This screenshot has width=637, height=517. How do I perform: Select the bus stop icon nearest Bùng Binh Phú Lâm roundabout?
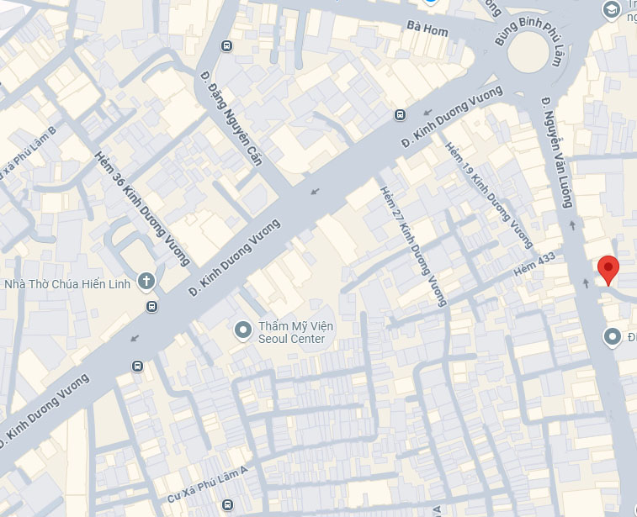point(401,115)
